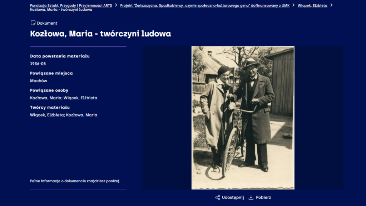366x206 pixels.
Task: Select the page title Kozłowa, Maria - twórczyni ludowa
Action: coord(100,34)
